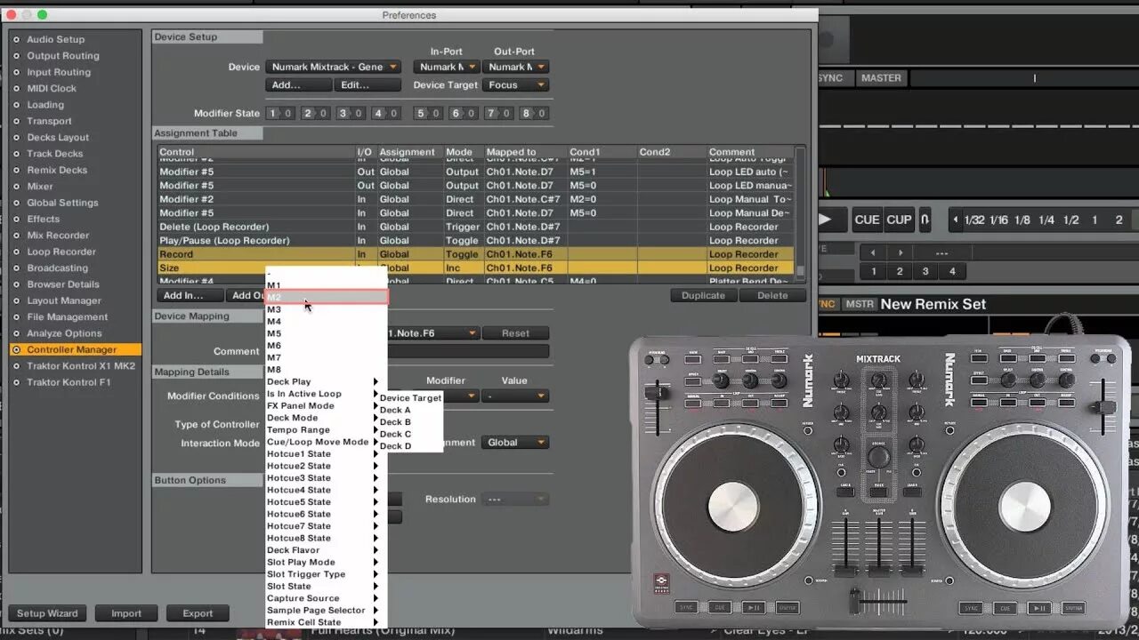Click the MASTER indicator in the deck header

880,77
